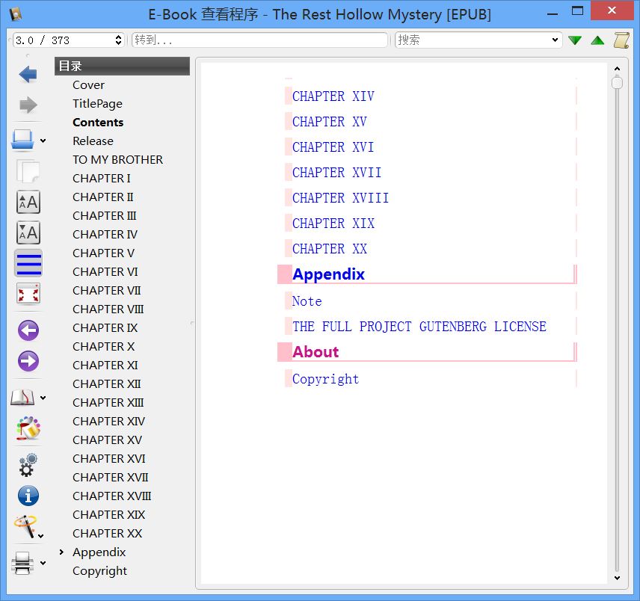Viewport: 640px width, 601px height.
Task: Find next with green down arrow
Action: pos(575,40)
